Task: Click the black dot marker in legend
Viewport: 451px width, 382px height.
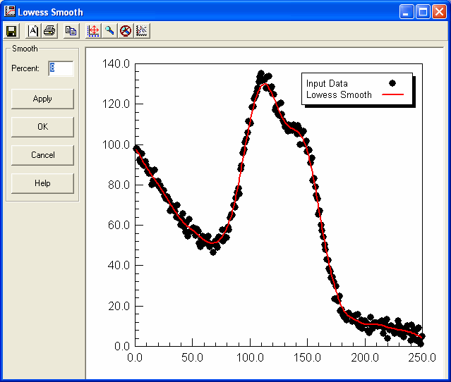Action: click(392, 83)
